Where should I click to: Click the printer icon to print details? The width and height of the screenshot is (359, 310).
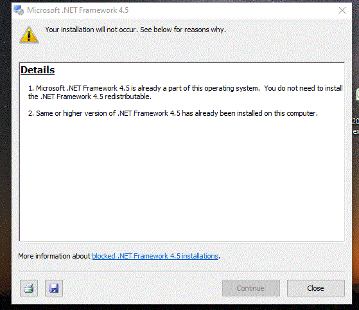[29, 288]
